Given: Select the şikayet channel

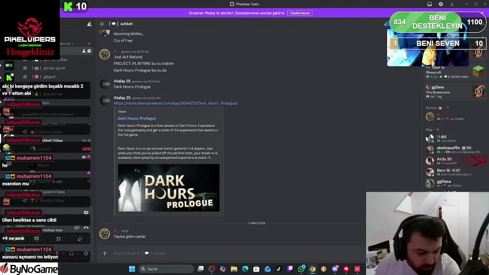Looking at the screenshot, I should coord(49,77).
